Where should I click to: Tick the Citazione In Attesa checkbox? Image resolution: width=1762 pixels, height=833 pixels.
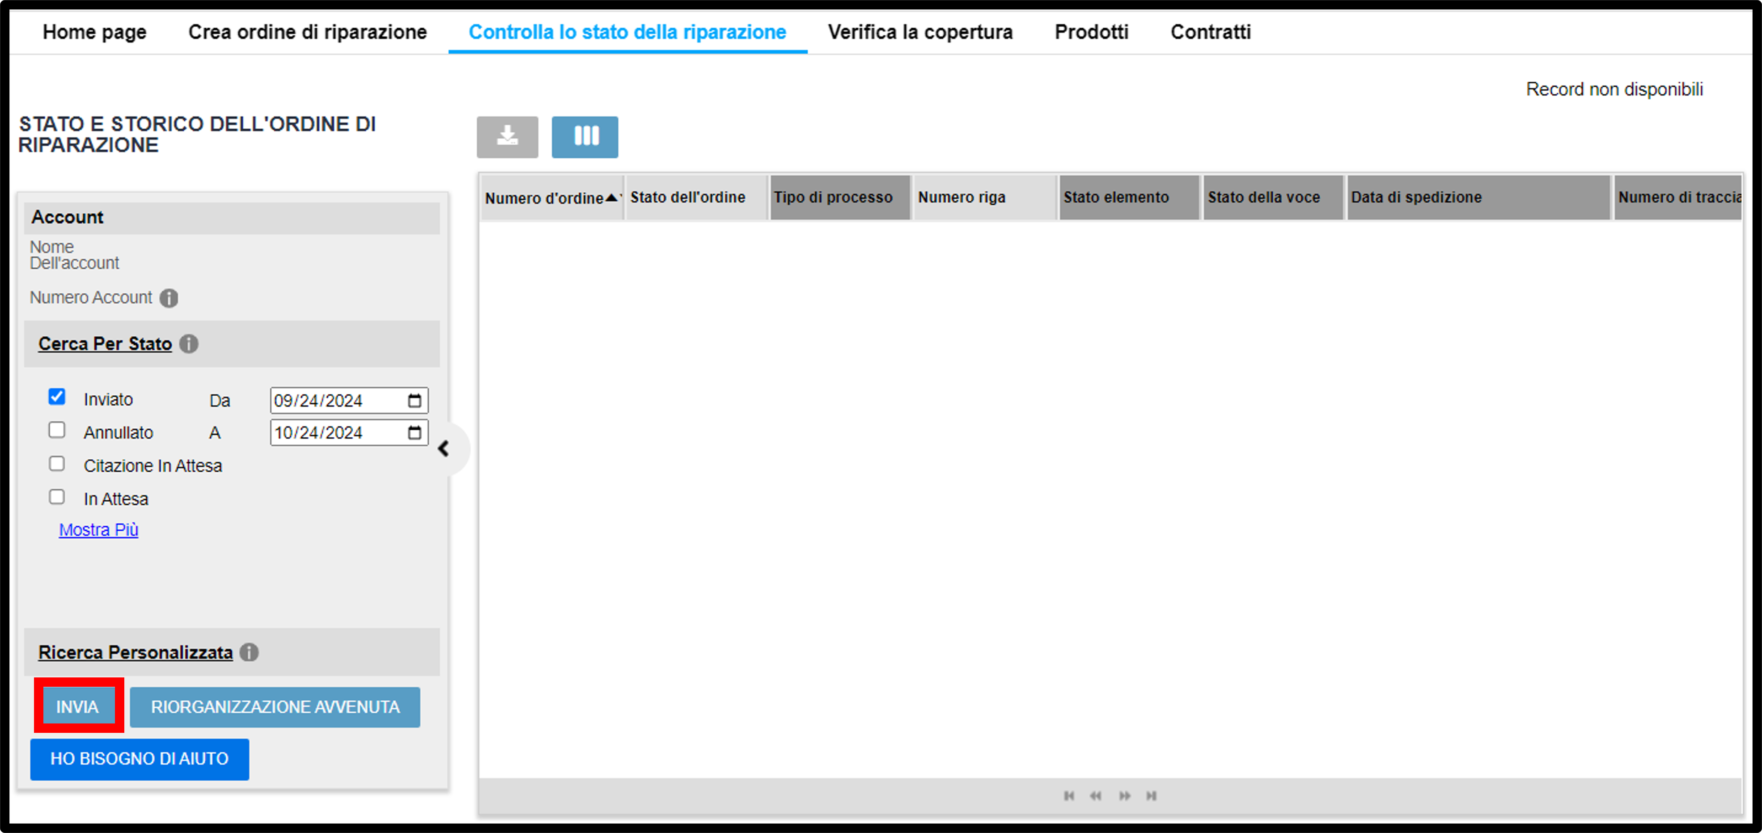(57, 464)
